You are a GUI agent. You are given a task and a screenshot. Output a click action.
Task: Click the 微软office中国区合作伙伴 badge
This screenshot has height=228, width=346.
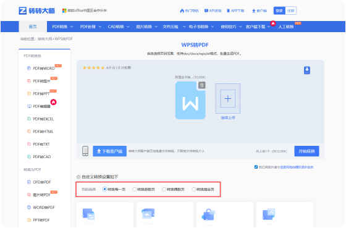85,11
